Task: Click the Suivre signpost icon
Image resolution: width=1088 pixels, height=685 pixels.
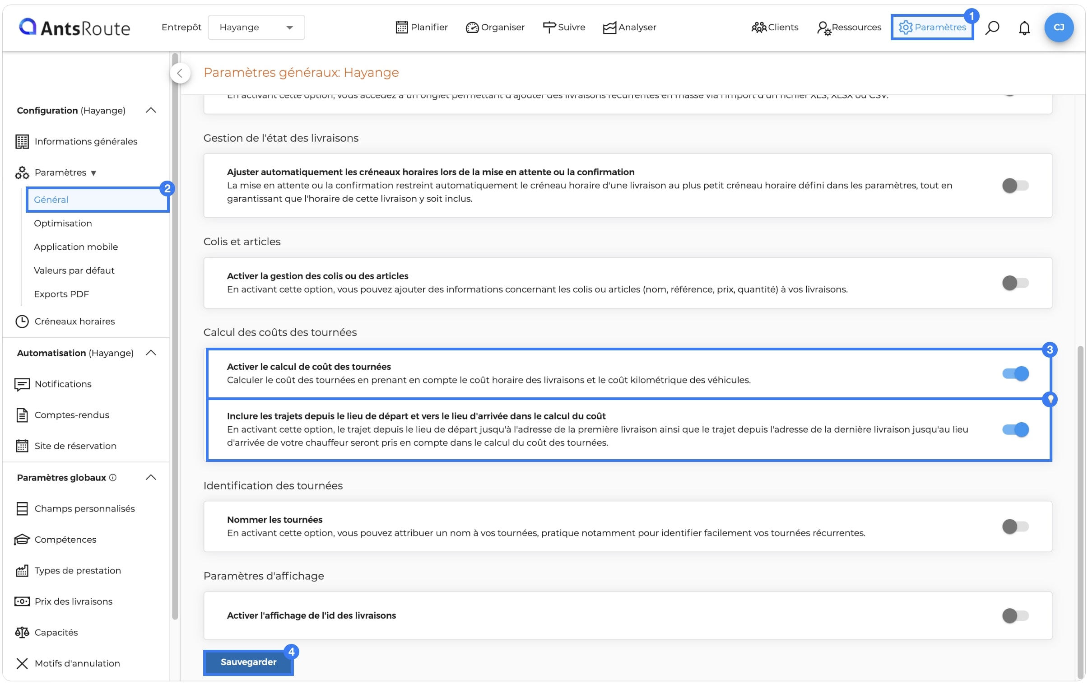Action: pos(549,28)
